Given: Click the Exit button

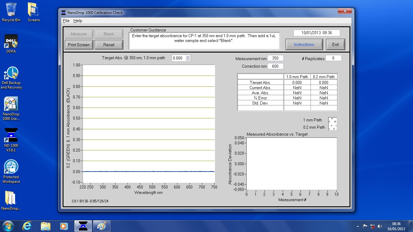Looking at the screenshot, I should [x=336, y=44].
